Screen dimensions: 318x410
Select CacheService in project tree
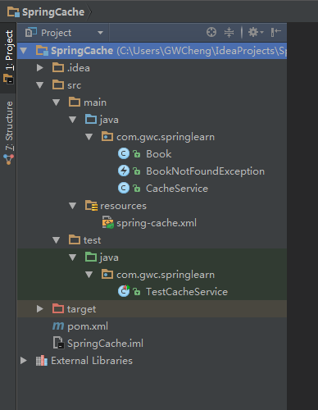177,189
